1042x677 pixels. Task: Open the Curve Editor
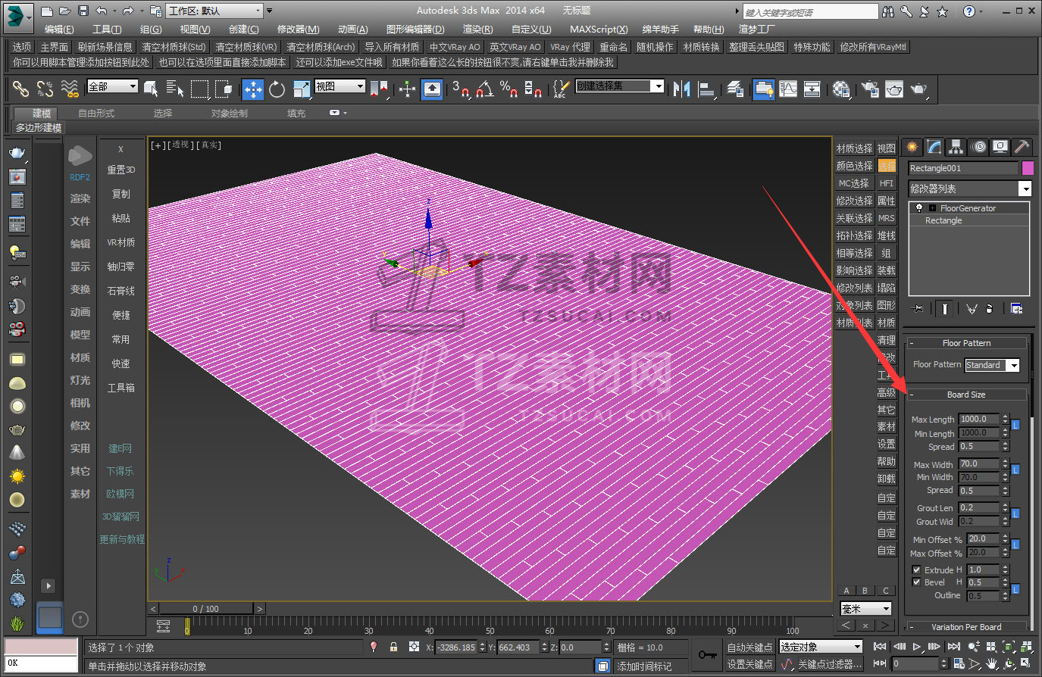[x=788, y=89]
